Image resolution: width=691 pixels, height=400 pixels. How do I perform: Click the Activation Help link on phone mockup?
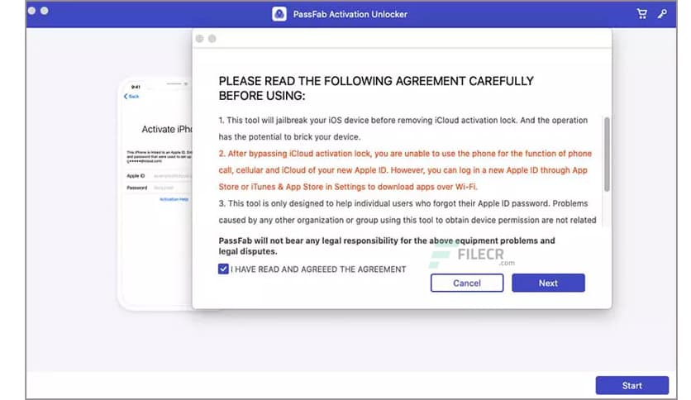pyautogui.click(x=174, y=199)
